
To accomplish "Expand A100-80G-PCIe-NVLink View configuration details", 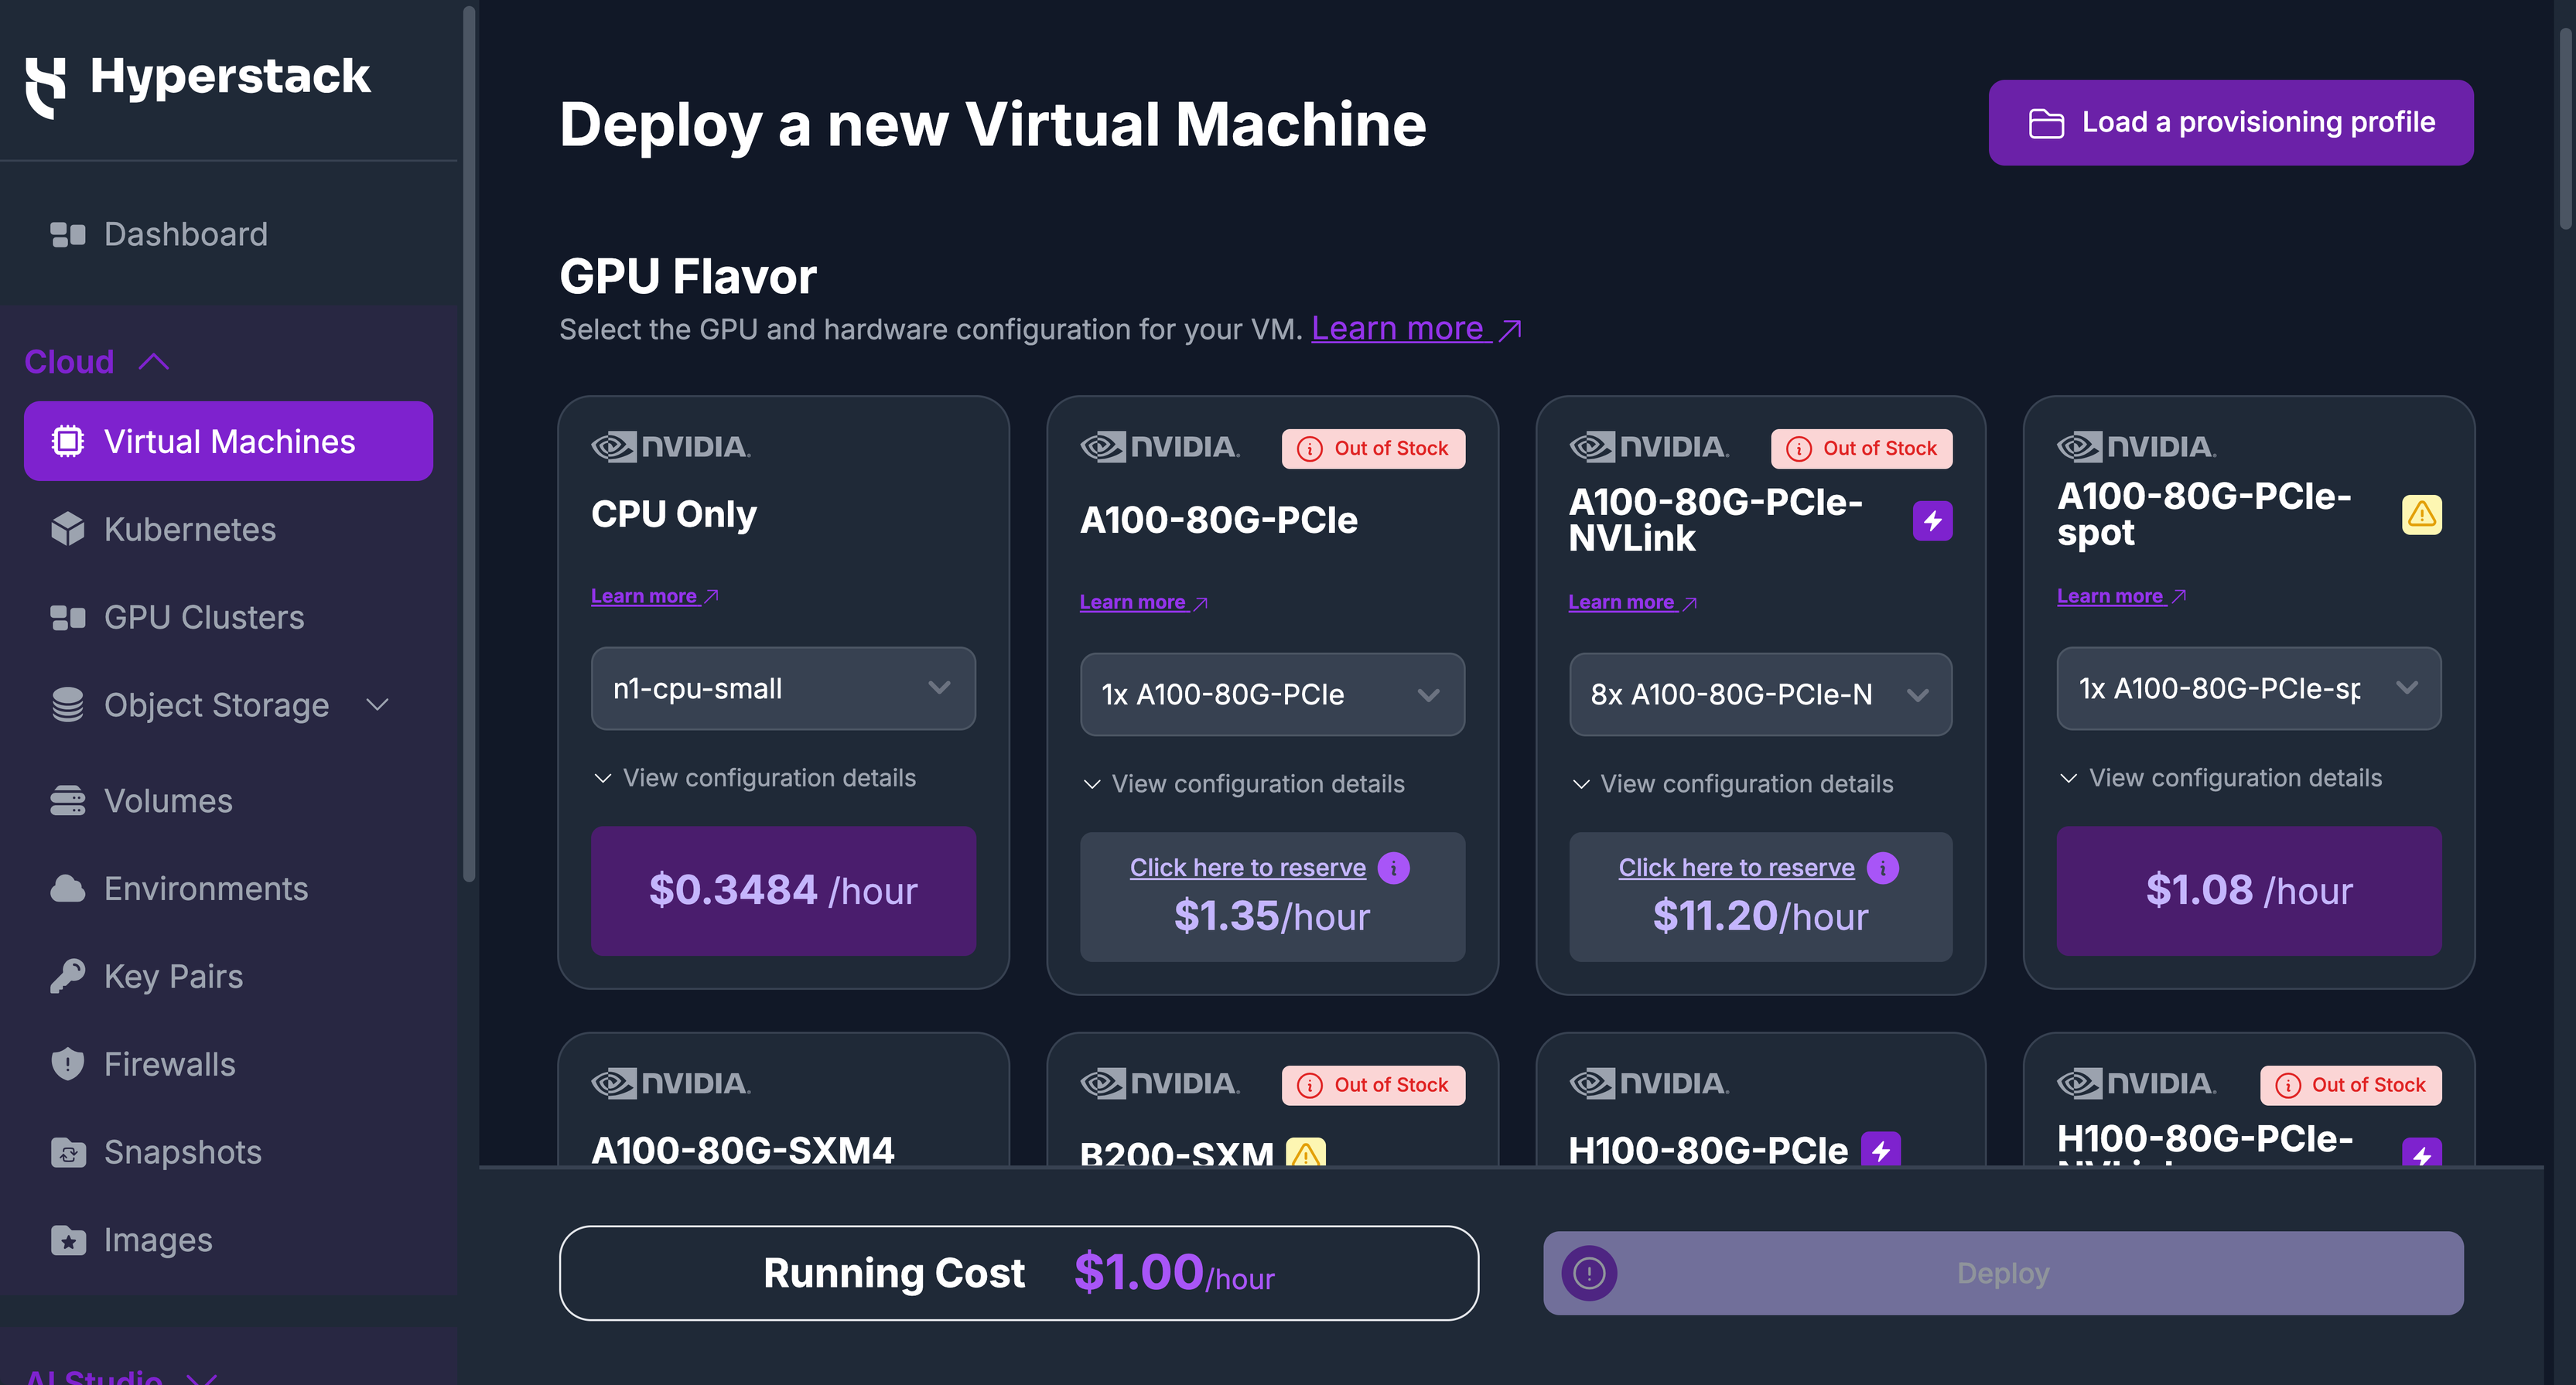I will point(1732,784).
